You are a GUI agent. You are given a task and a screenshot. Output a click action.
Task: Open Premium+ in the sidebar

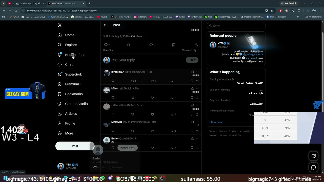[69, 84]
